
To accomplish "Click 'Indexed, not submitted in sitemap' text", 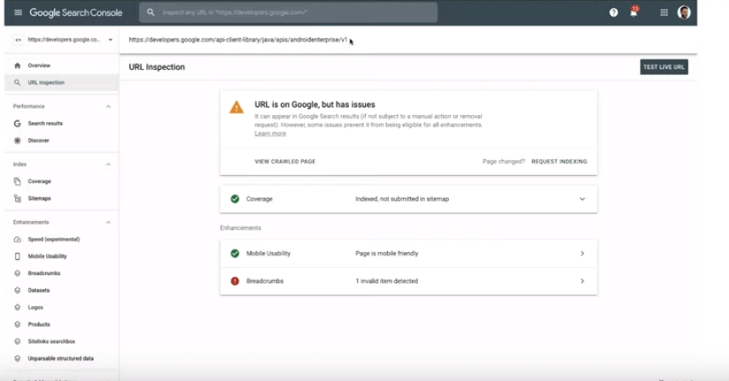I will point(402,199).
